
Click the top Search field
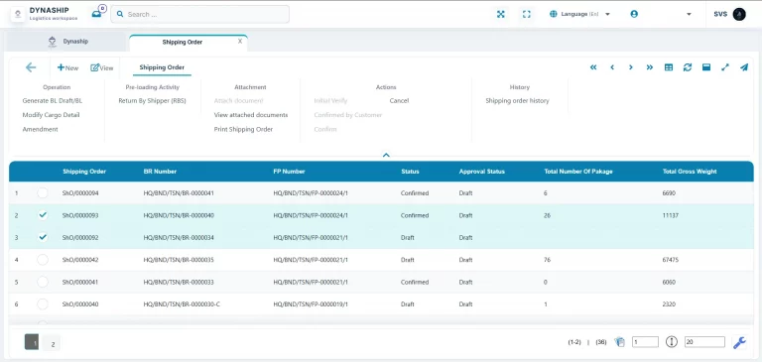(x=199, y=14)
